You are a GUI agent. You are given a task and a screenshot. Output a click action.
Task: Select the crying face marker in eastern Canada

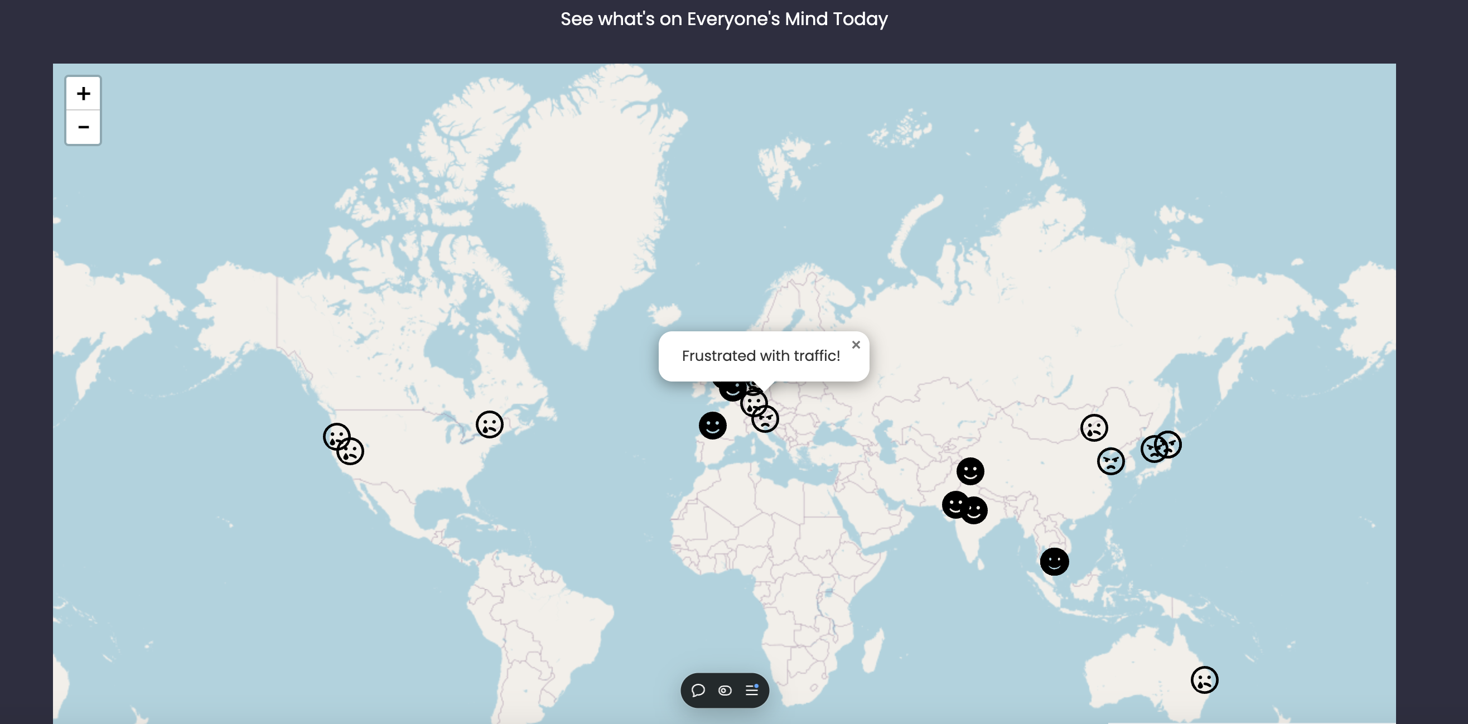[490, 424]
